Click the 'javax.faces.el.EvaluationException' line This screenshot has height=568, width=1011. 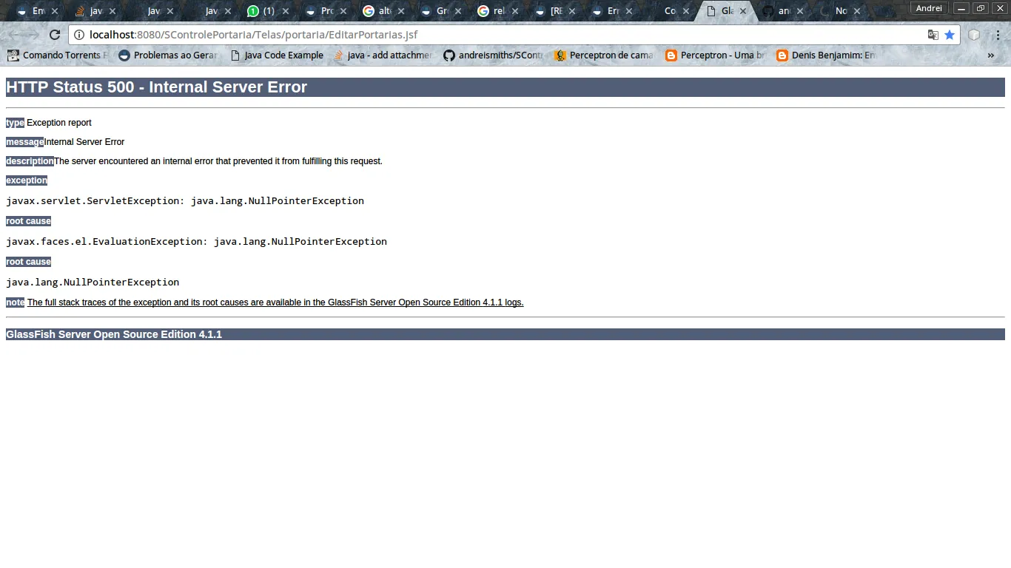pyautogui.click(x=196, y=241)
